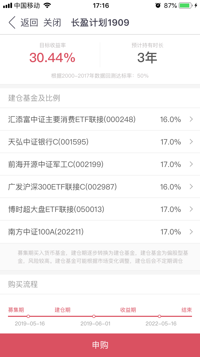
Task: Tap the alarm clock status icon
Action: click(158, 5)
